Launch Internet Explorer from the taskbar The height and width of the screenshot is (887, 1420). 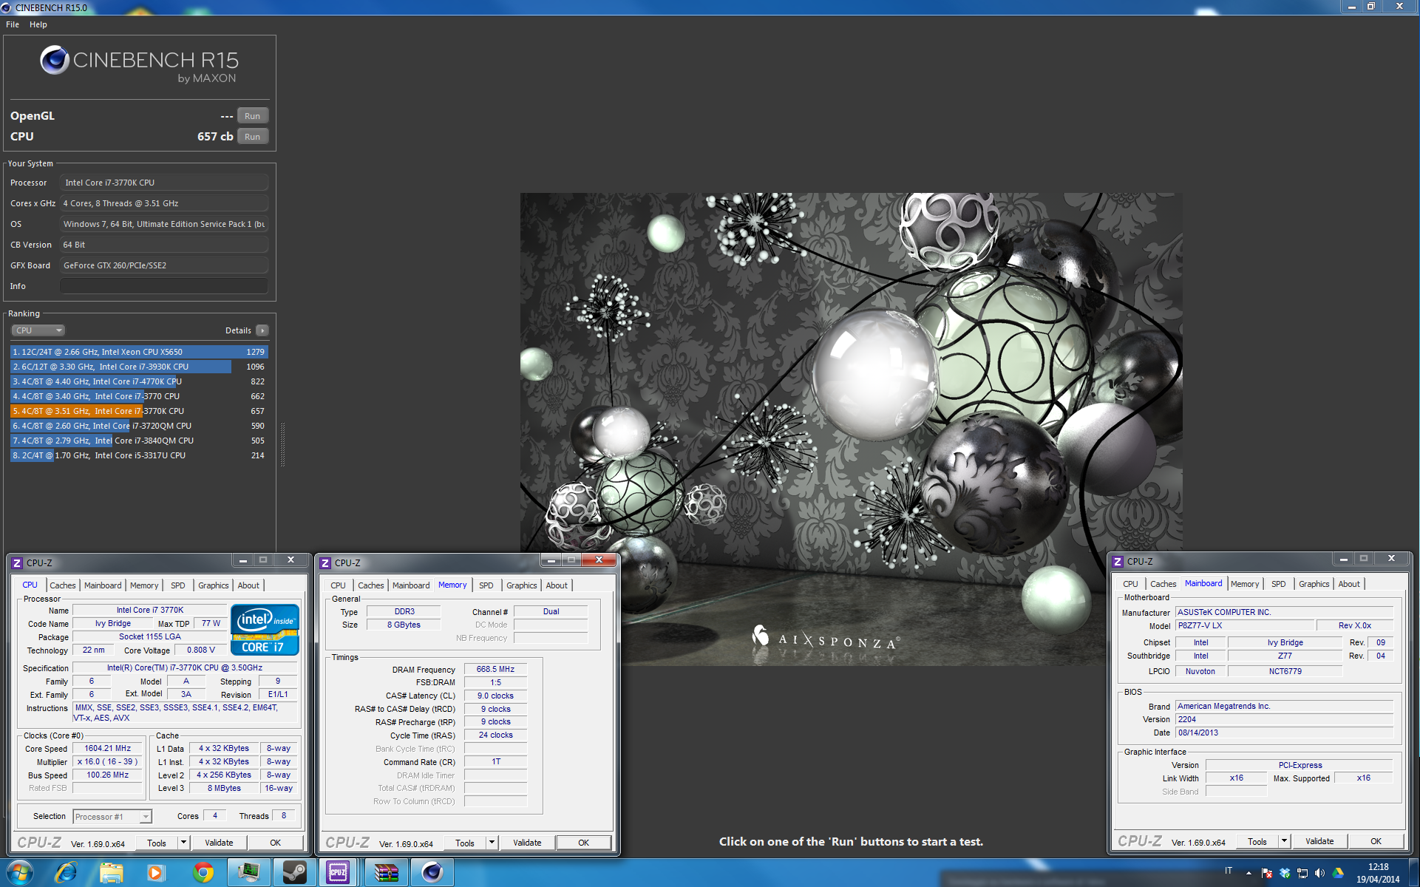(67, 873)
